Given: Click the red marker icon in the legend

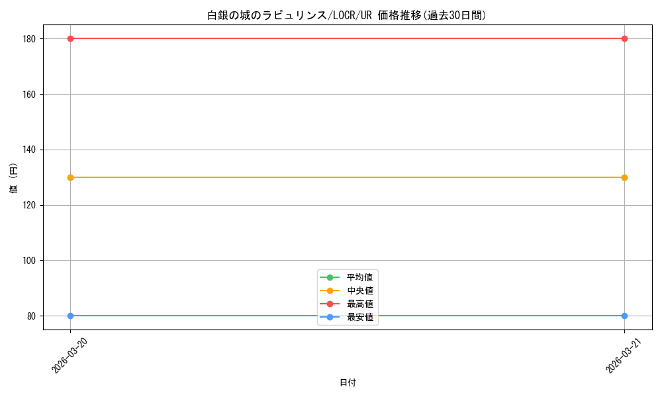Looking at the screenshot, I should (x=330, y=304).
